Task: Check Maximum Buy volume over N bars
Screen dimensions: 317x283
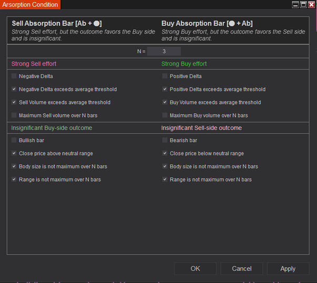Action: (165, 115)
